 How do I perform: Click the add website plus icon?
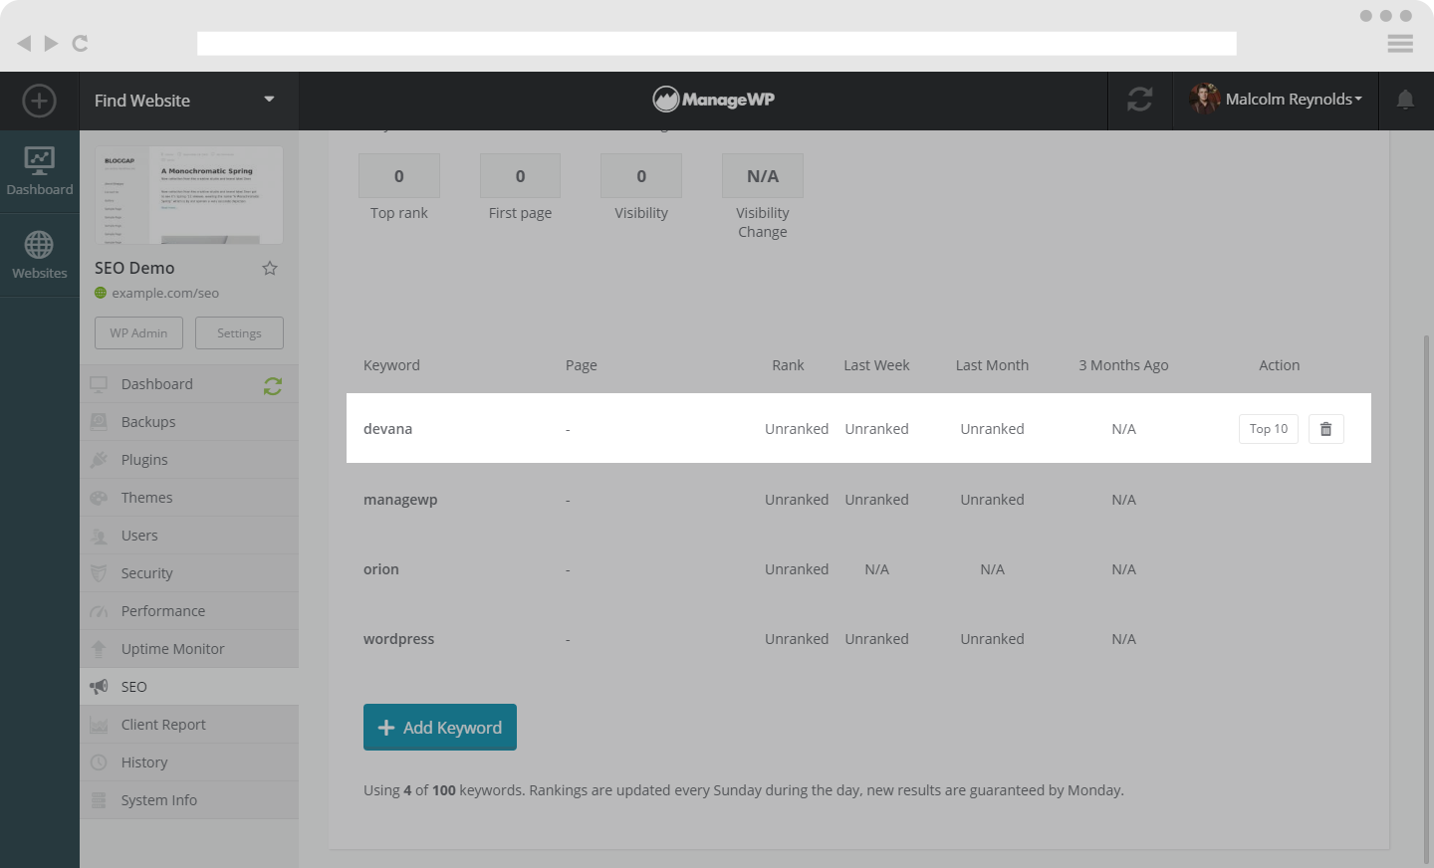(x=39, y=101)
